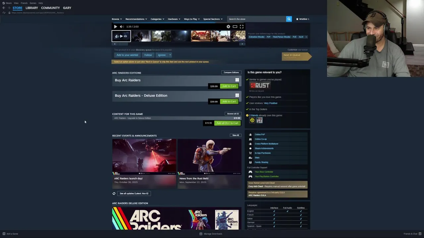Expand the Browse dropdown
Viewport: 424px width, 238px height.
[117, 19]
